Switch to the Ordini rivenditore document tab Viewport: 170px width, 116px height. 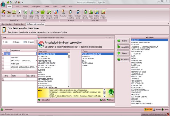[19, 24]
